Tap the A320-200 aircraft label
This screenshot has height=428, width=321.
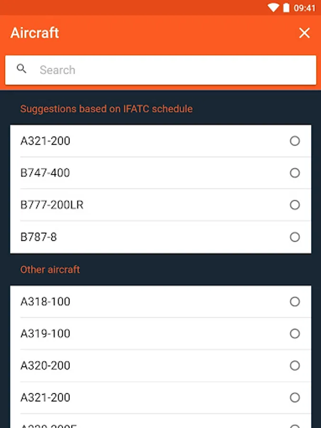click(x=45, y=365)
